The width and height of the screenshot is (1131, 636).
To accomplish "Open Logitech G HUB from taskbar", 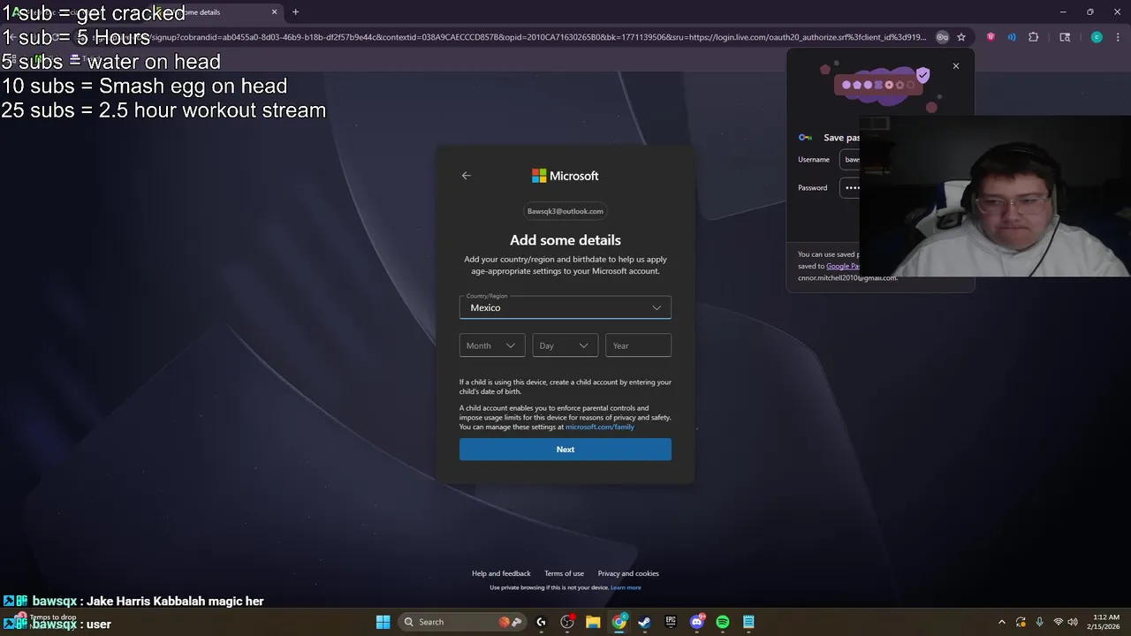I will [x=541, y=622].
